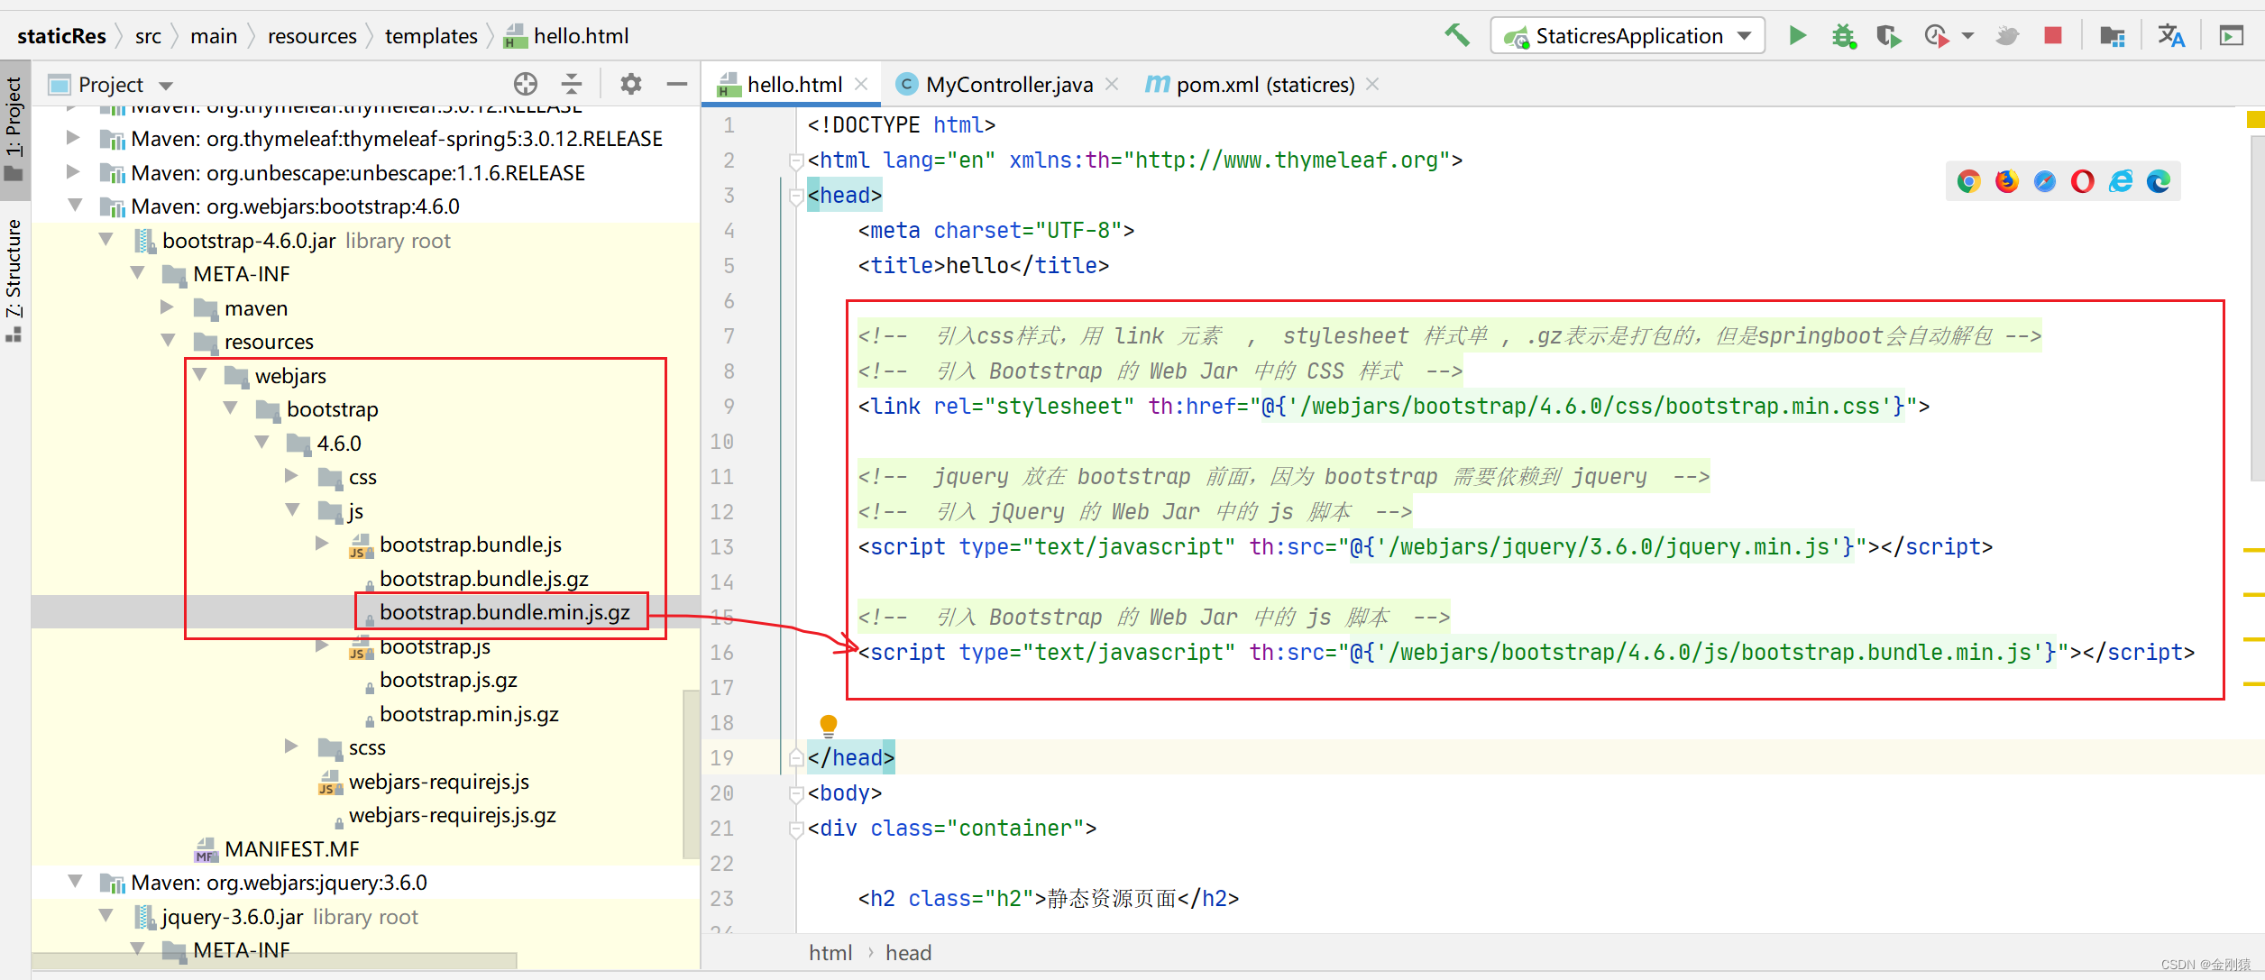Open the profiler dropdown arrow
The height and width of the screenshot is (980, 2265).
click(1967, 36)
